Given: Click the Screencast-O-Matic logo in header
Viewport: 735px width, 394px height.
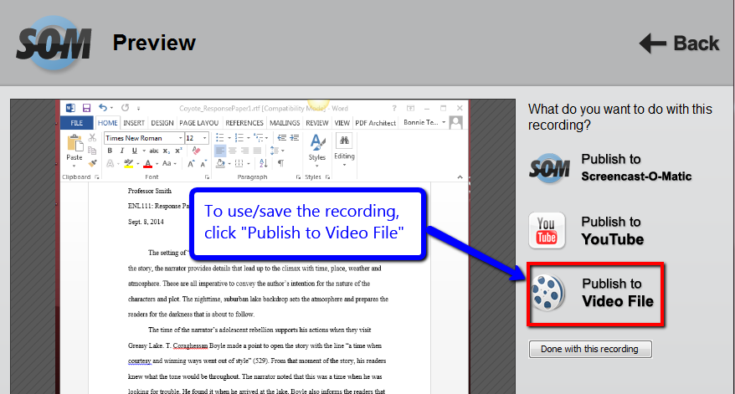Looking at the screenshot, I should tap(54, 43).
